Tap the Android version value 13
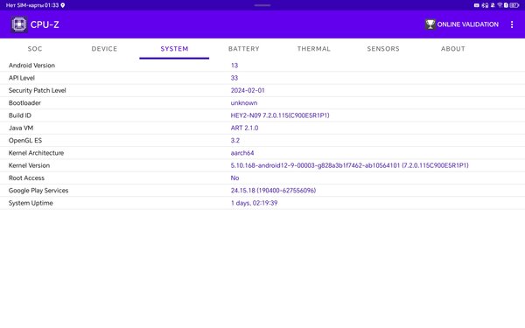The width and height of the screenshot is (525, 328). coord(234,66)
